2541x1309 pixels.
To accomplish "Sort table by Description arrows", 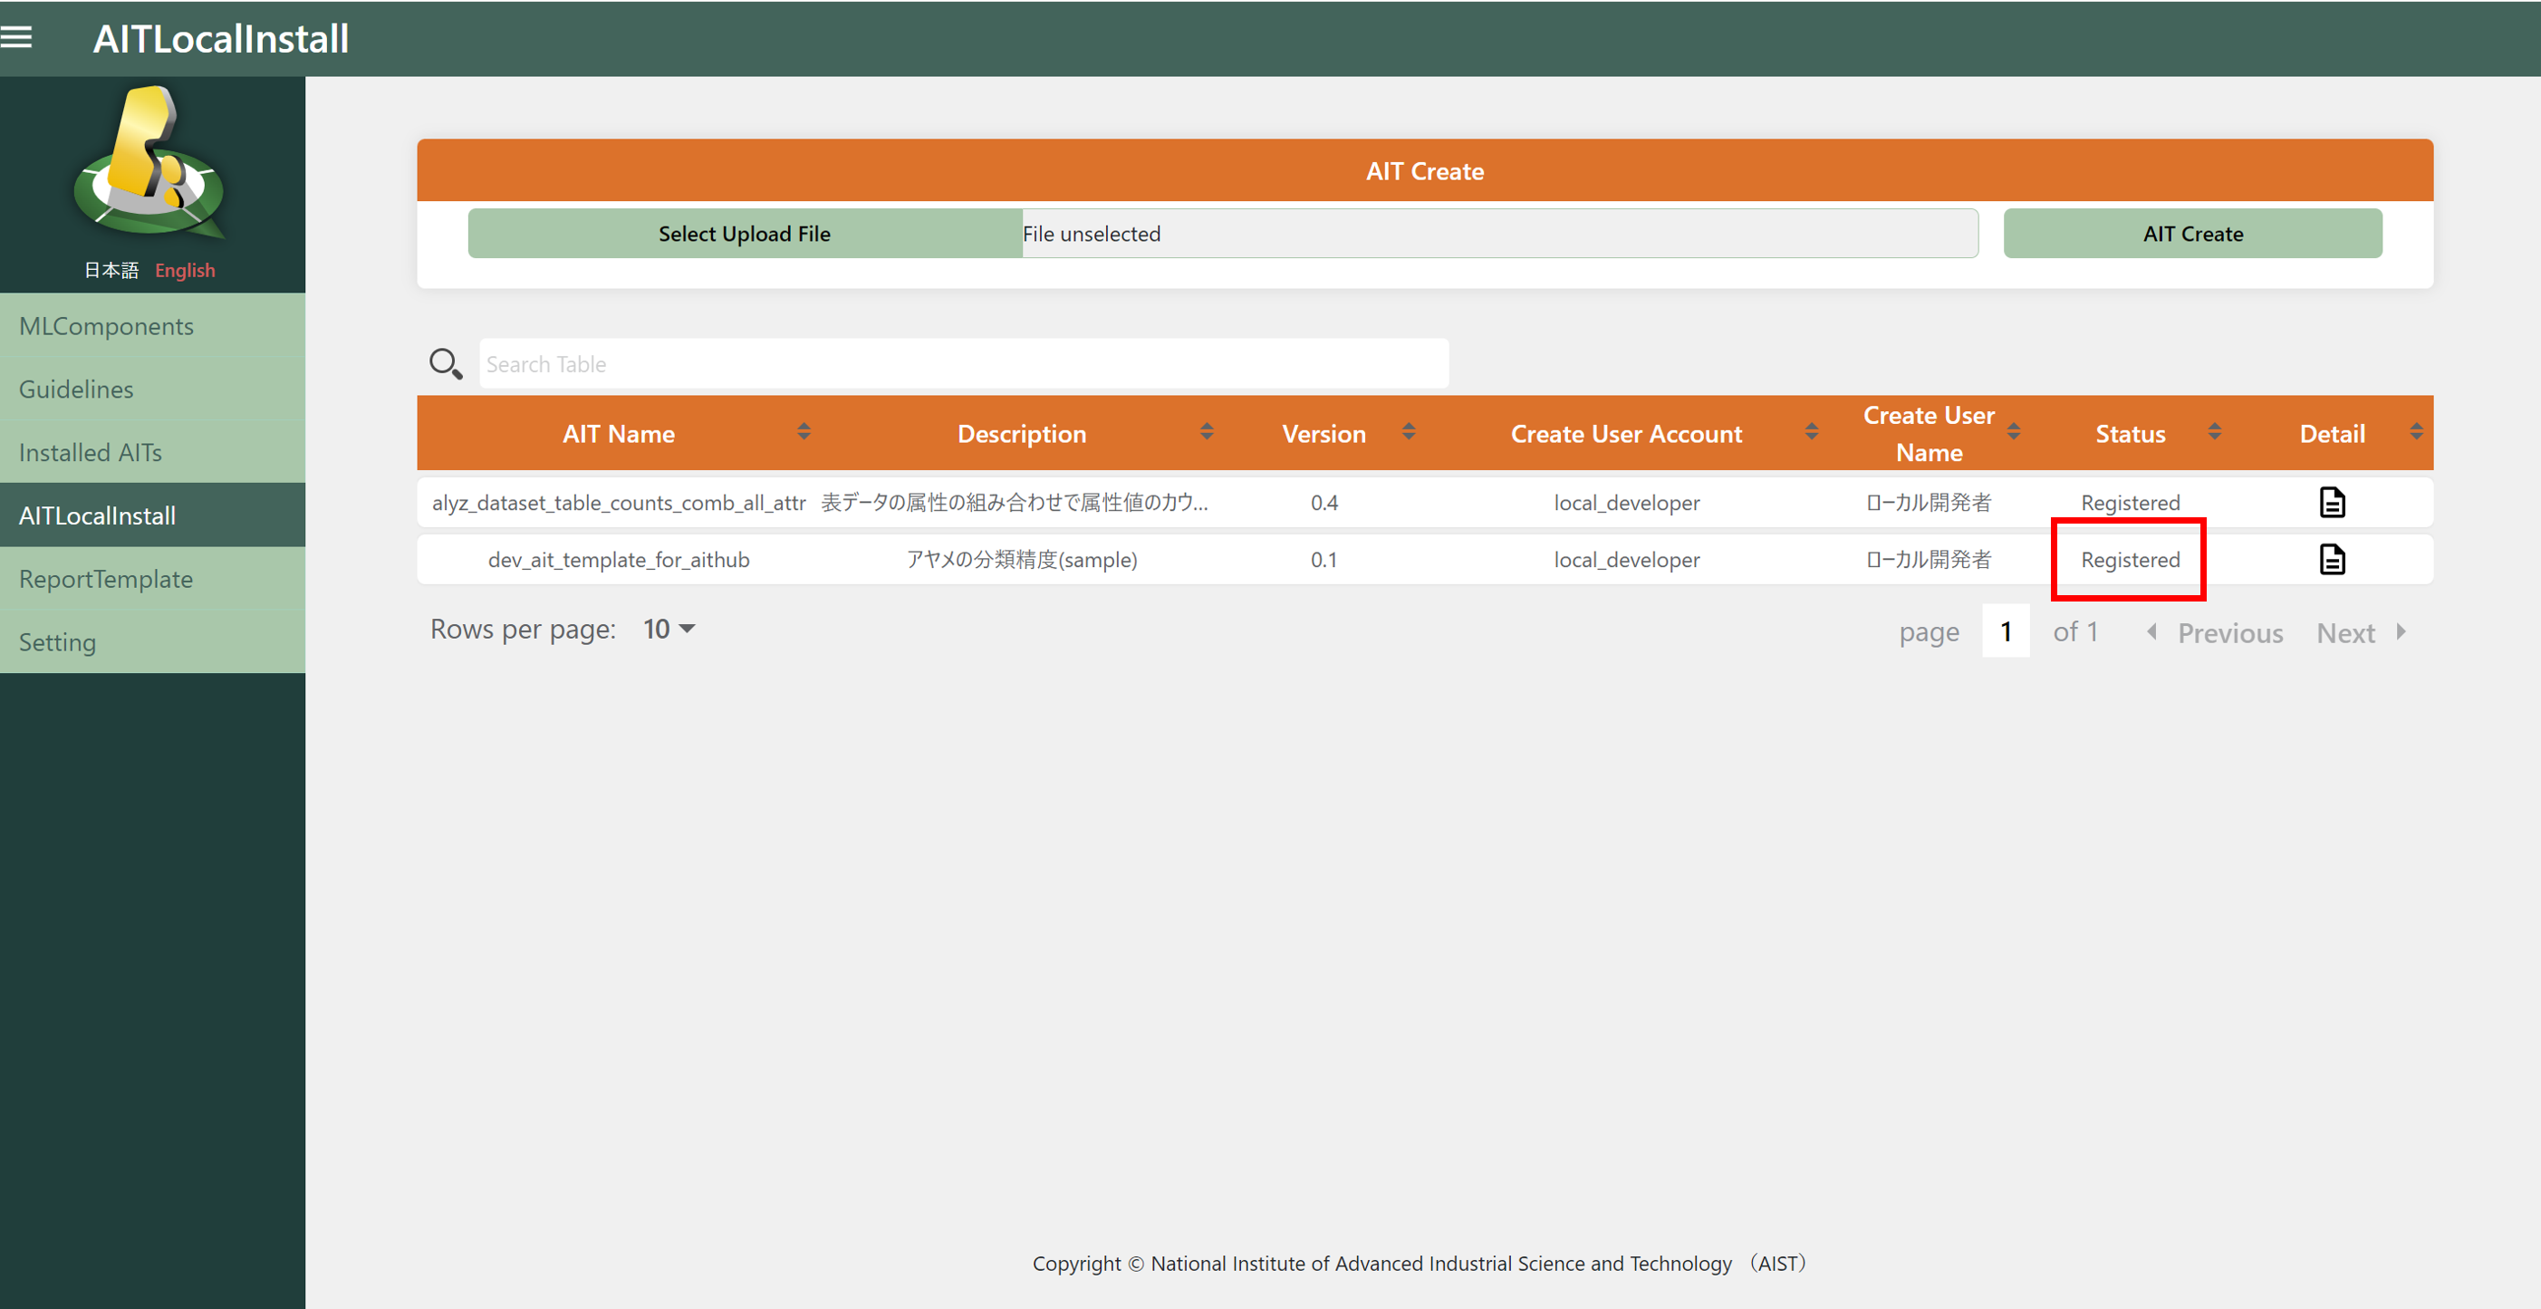I will 1207,432.
